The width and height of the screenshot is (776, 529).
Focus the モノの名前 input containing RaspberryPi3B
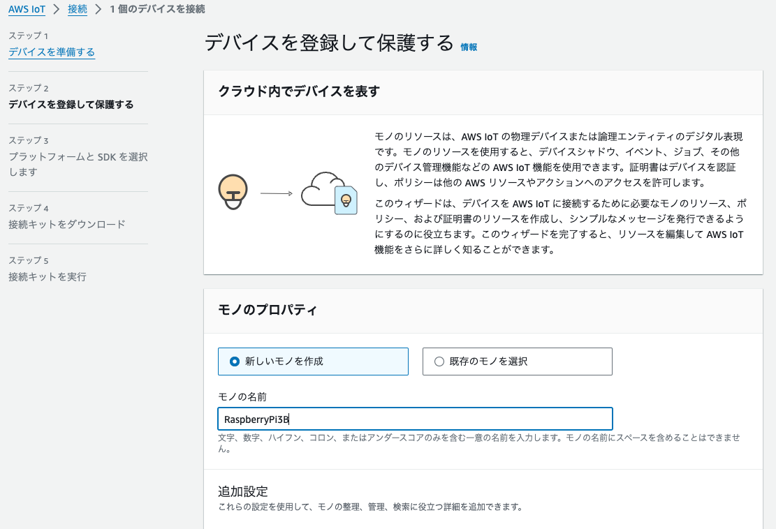point(415,419)
